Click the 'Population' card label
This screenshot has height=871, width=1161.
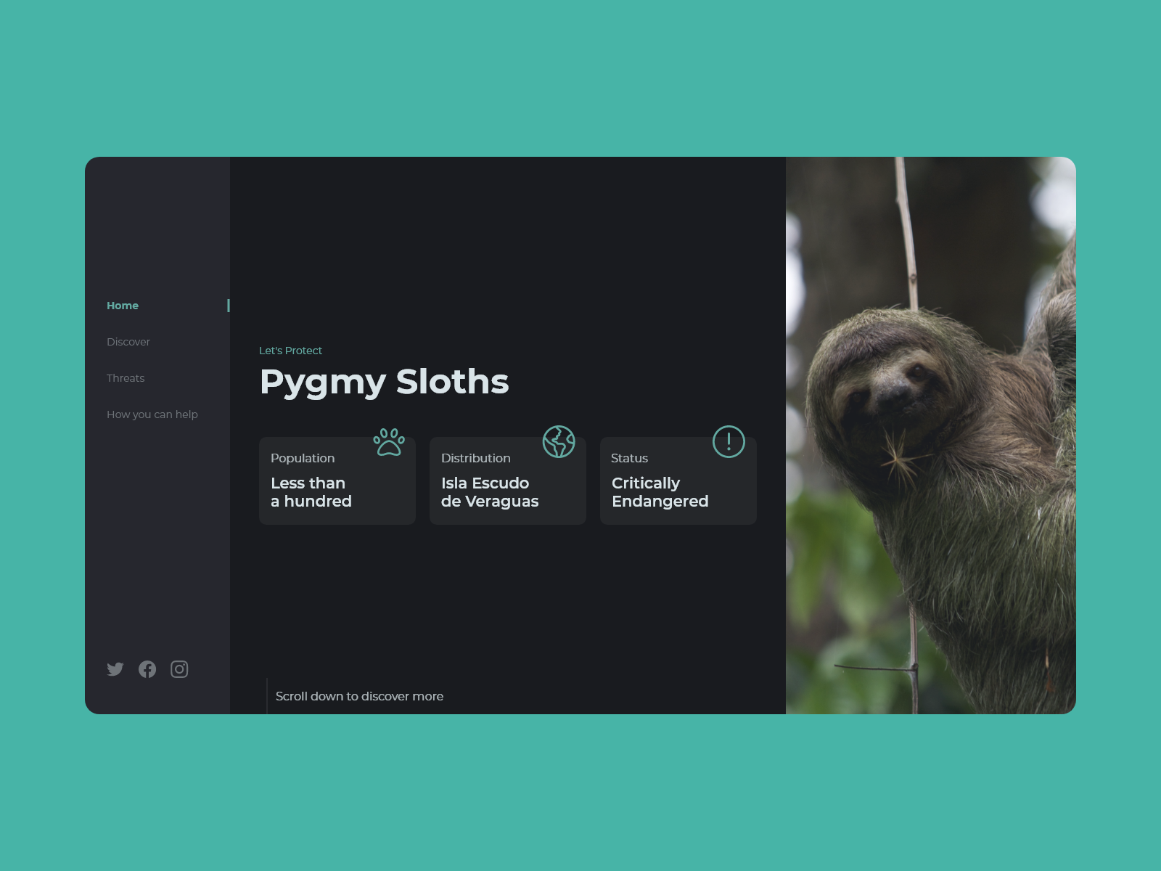(x=303, y=458)
